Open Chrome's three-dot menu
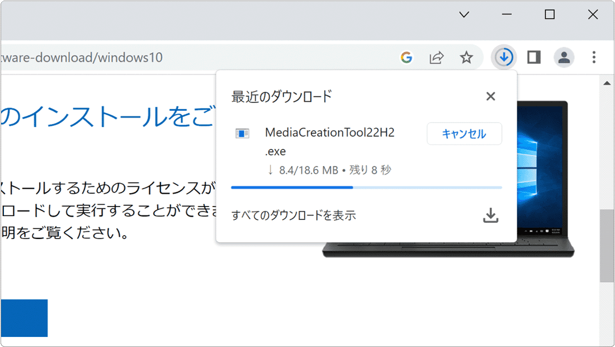Screen dimensions: 615x347 pos(594,57)
